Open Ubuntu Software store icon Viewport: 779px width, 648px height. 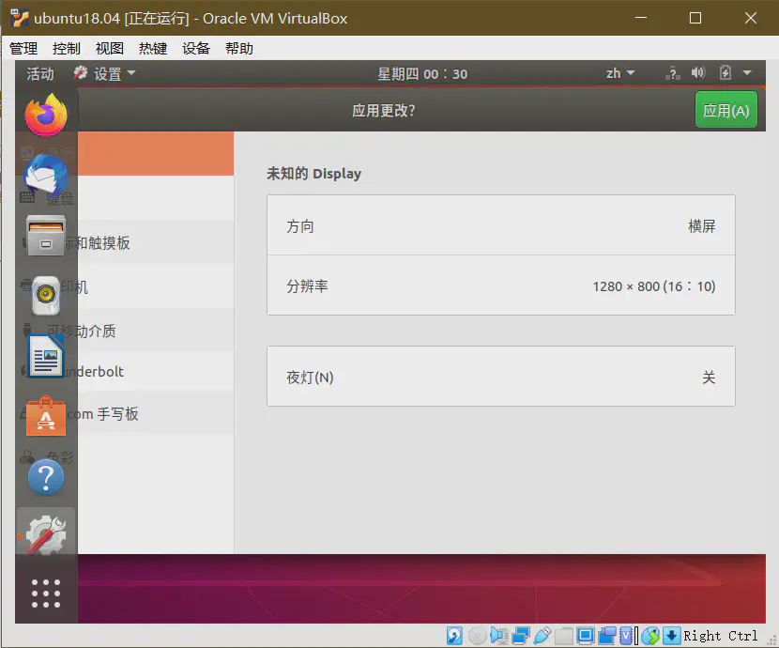click(45, 416)
